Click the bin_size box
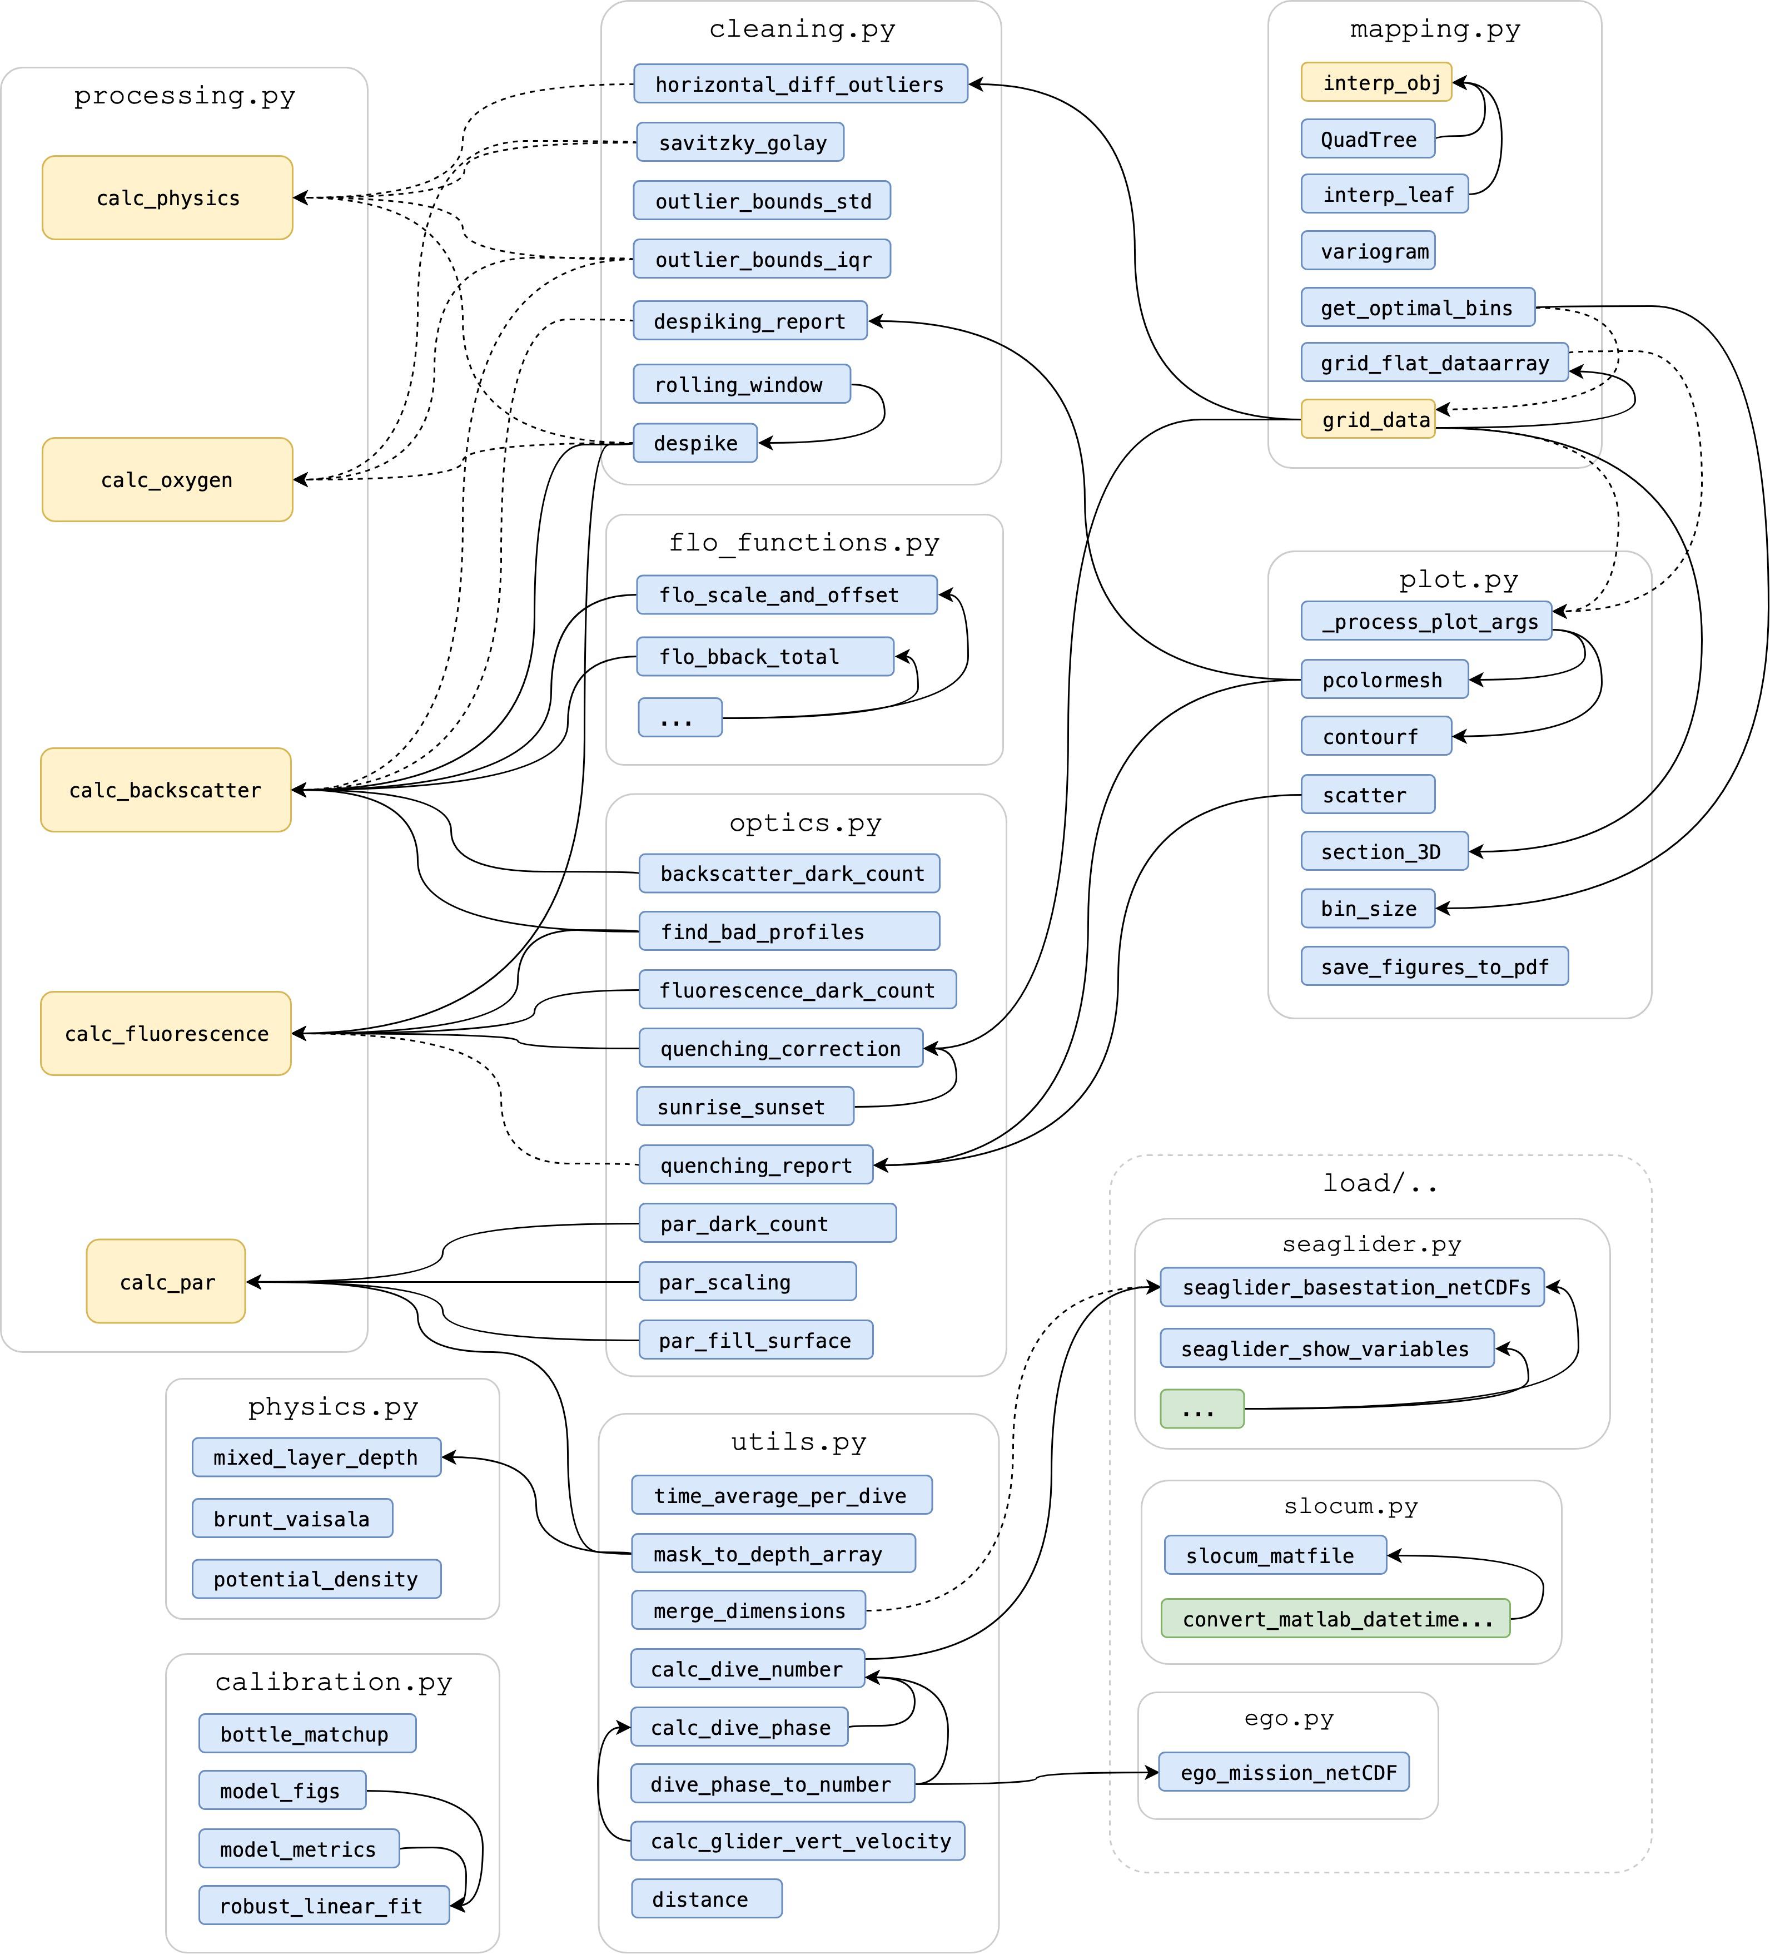This screenshot has width=1770, height=1954. pos(1368,908)
